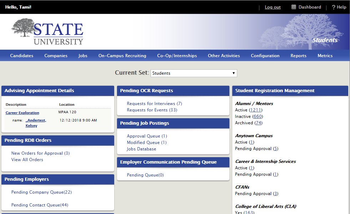Open Alumni / Mentors Active count 1211
The height and width of the screenshot is (214, 350).
click(x=255, y=110)
